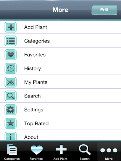Click the Edit button in header

pyautogui.click(x=104, y=10)
